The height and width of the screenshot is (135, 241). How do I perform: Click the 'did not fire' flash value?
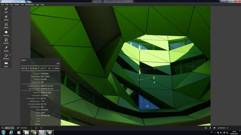click(x=44, y=110)
